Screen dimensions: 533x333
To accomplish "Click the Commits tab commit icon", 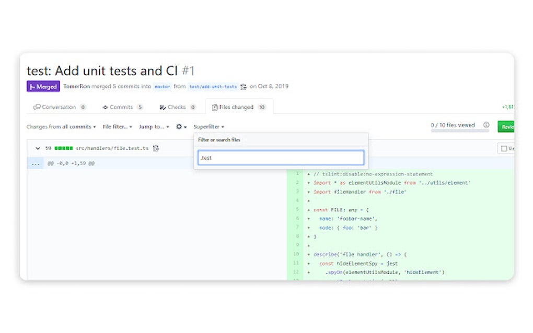I will (x=105, y=108).
